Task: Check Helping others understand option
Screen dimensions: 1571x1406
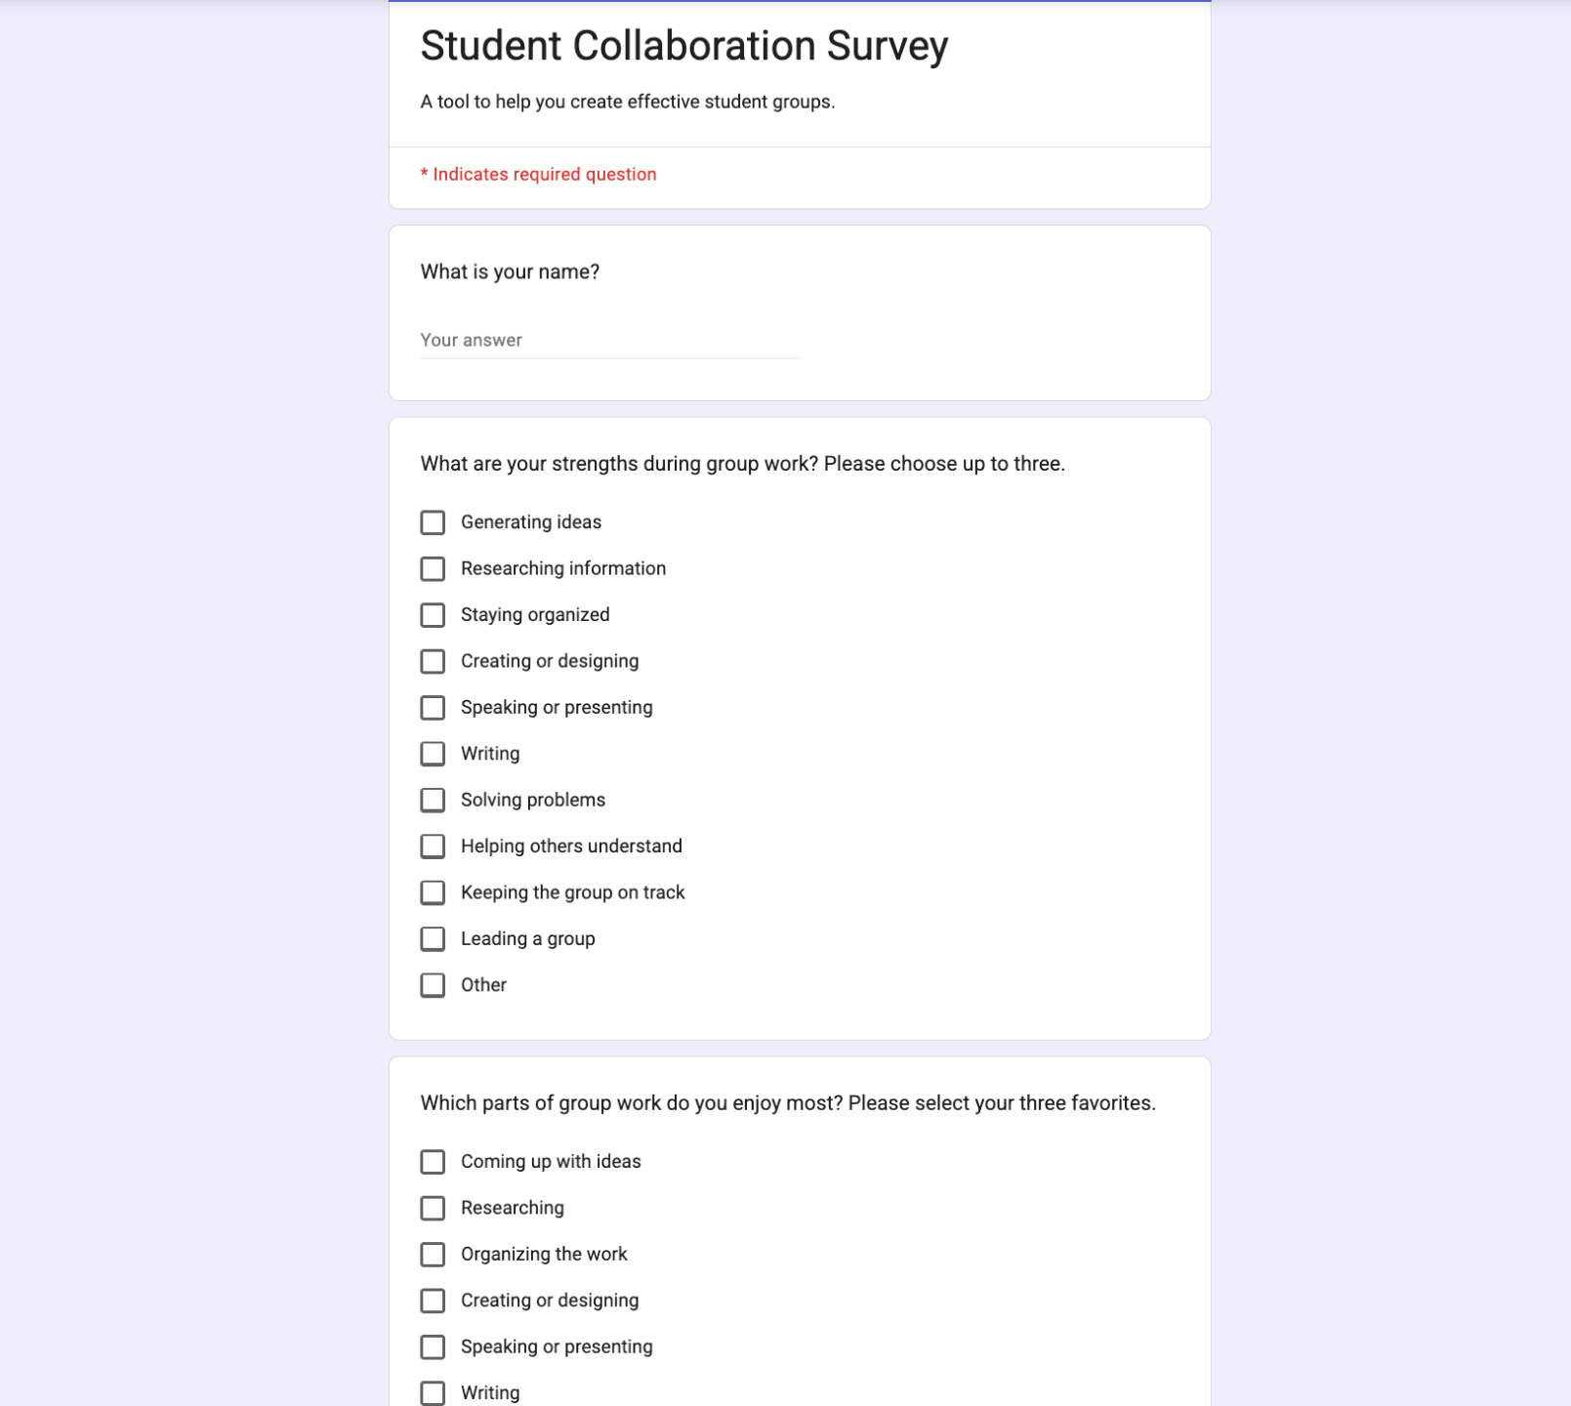Action: tap(433, 847)
